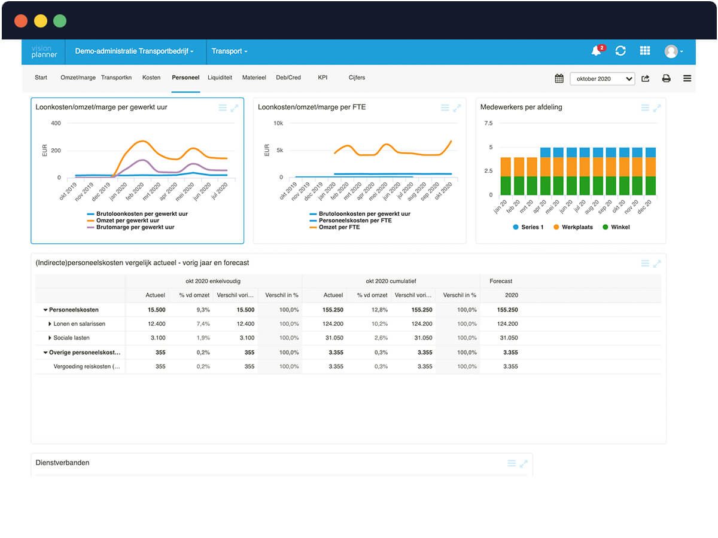Open menu of Loonkosten per gewerkt uur chart
Viewport: 718px width, 538px height.
point(223,108)
